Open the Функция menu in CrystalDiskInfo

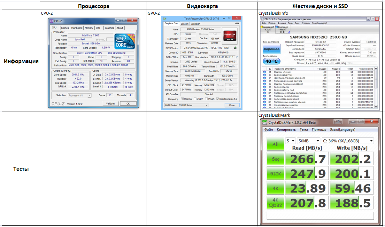coord(282,23)
